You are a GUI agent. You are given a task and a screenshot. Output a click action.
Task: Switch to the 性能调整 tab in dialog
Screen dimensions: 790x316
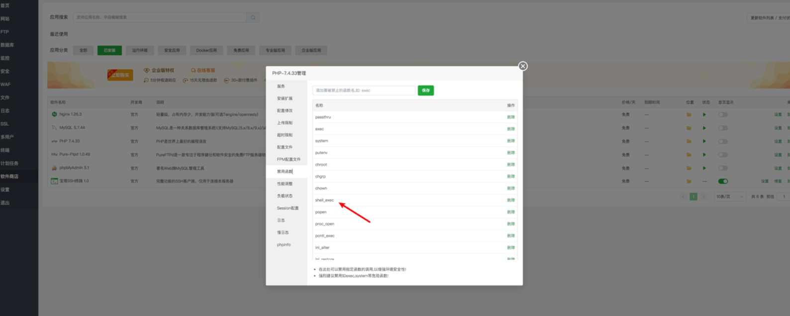click(285, 184)
